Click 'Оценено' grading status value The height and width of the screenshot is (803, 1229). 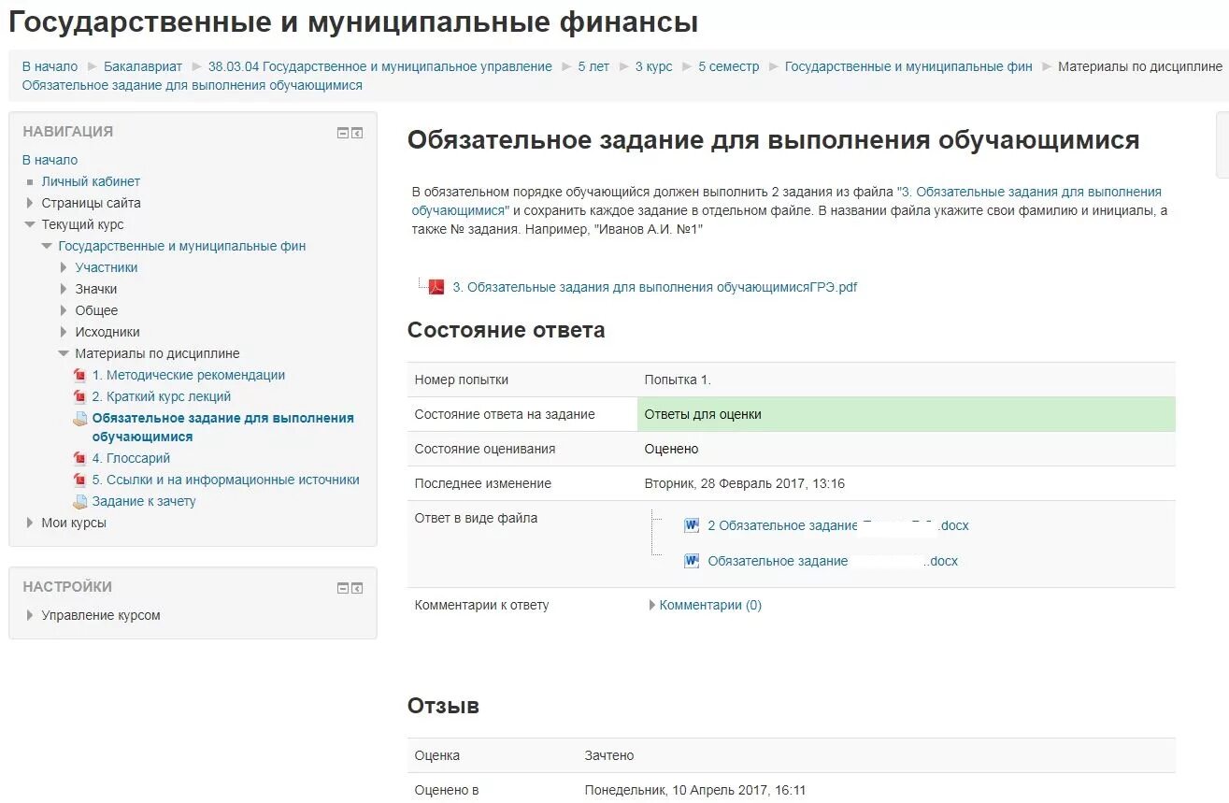point(672,449)
